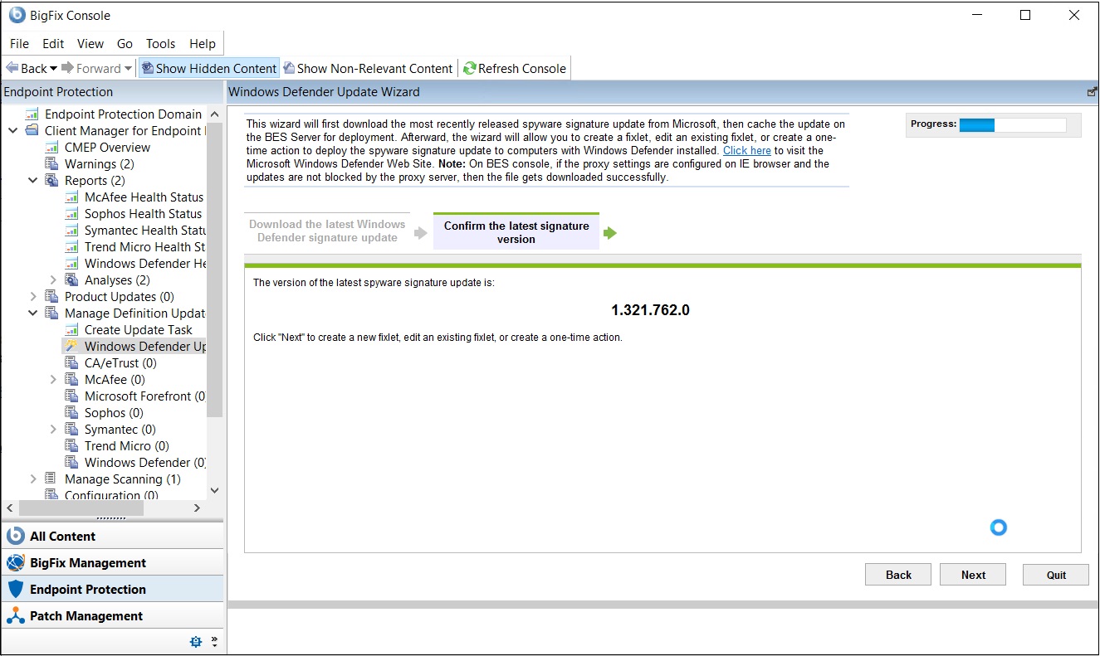Click the Create Update Task icon
The image size is (1100, 656).
coord(71,330)
